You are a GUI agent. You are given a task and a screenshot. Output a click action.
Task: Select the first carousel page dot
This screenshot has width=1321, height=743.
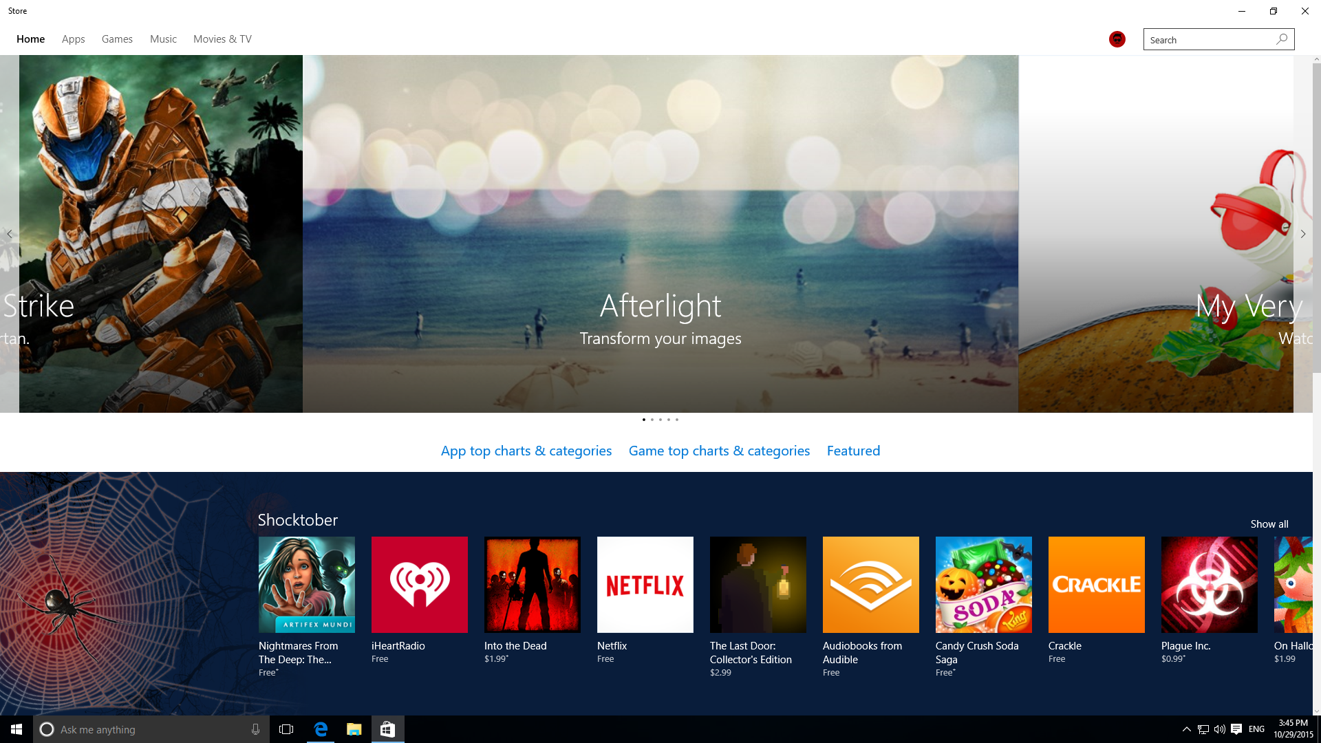[644, 420]
